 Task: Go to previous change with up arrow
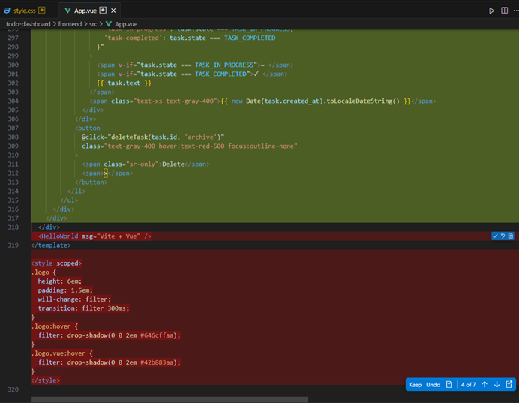click(x=484, y=385)
